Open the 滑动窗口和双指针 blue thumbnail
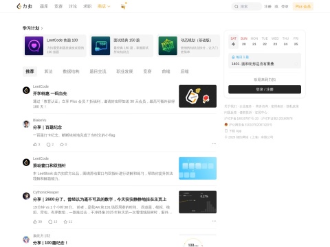330x247 pixels. 197,168
